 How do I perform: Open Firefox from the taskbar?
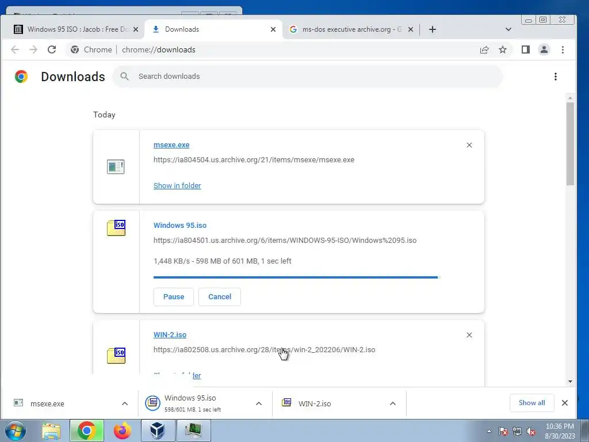point(123,431)
